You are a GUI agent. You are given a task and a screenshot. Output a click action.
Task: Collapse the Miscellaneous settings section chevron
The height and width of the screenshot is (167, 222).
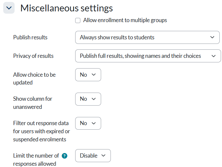9,8
